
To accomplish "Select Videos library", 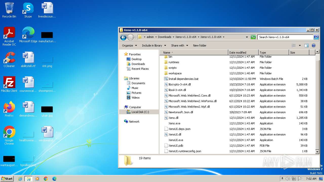I will (x=135, y=98).
